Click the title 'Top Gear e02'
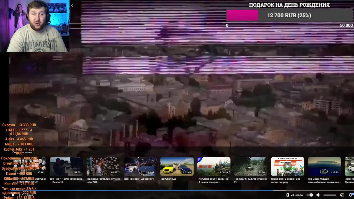 168,179
